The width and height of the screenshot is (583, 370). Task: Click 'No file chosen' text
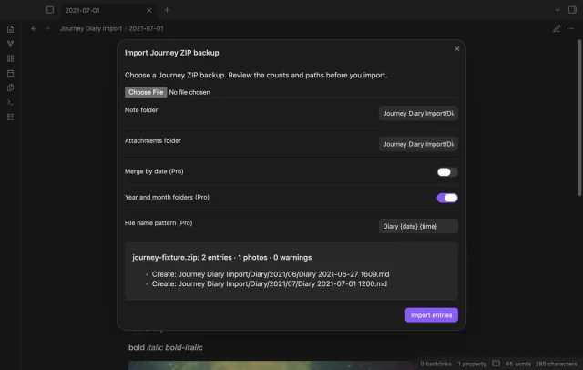189,92
